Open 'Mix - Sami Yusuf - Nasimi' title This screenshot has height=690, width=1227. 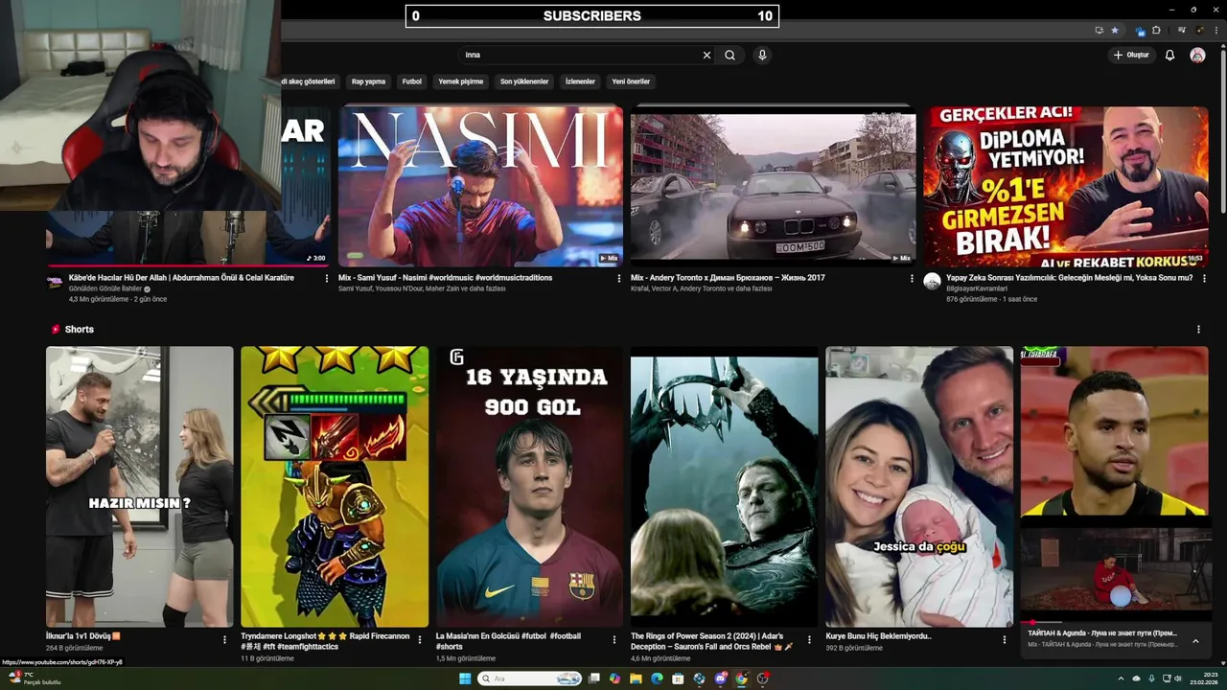[445, 278]
